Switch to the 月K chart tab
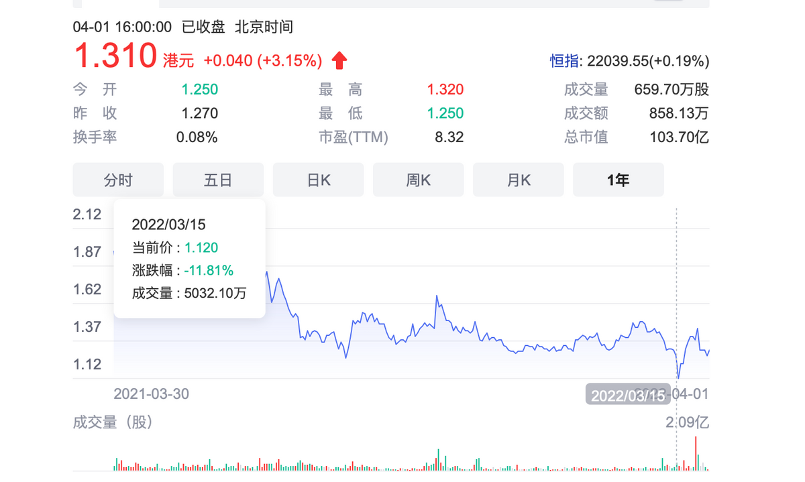Viewport: 805px width, 482px height. click(x=518, y=180)
